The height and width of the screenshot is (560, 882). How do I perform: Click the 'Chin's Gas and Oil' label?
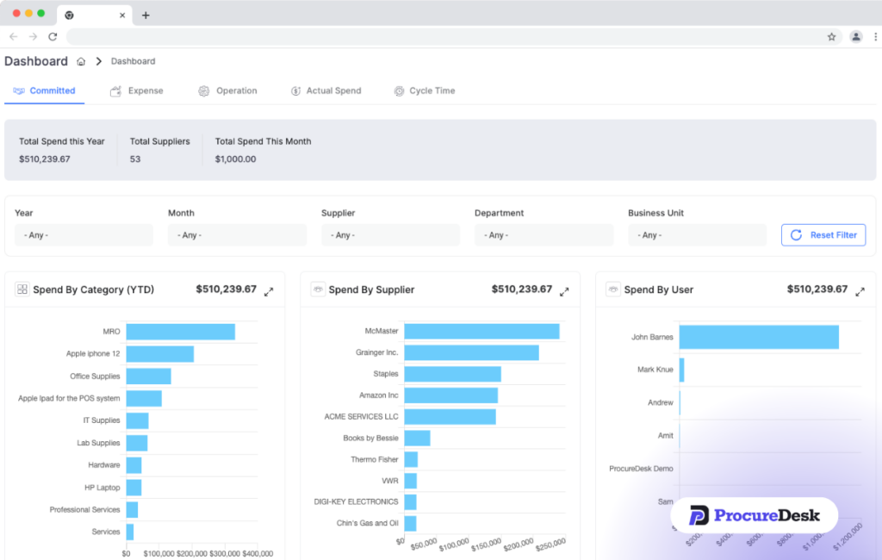pyautogui.click(x=367, y=523)
